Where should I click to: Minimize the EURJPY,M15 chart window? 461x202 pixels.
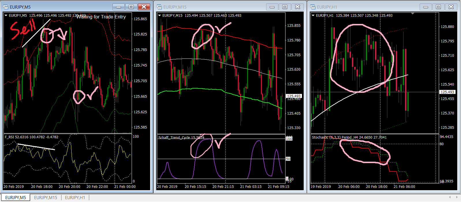pyautogui.click(x=272, y=7)
